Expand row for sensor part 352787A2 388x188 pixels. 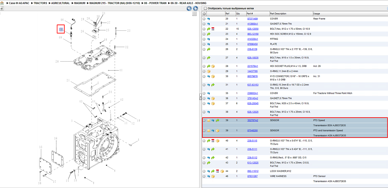pyautogui.click(x=204, y=120)
